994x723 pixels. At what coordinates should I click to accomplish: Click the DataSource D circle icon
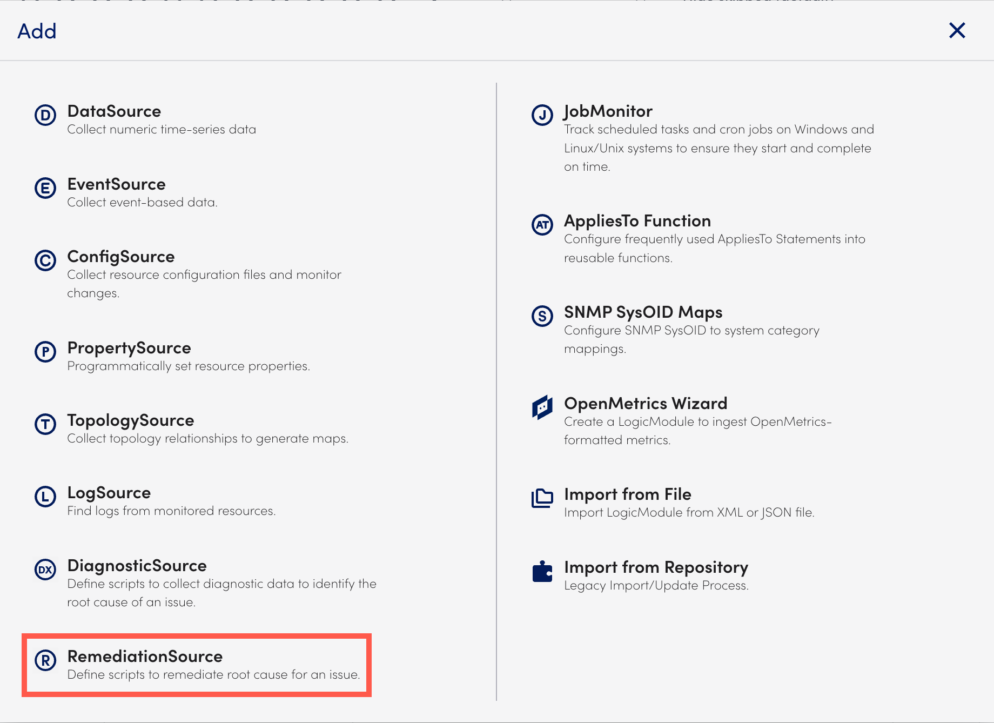pyautogui.click(x=45, y=115)
